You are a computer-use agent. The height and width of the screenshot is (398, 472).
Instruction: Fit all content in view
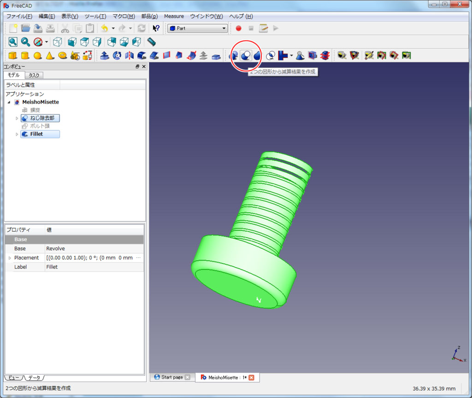point(13,42)
